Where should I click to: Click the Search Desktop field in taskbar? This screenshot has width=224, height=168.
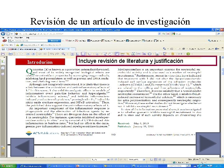point(177,166)
